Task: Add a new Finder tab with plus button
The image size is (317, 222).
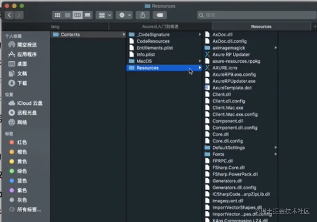Action: tap(314, 27)
